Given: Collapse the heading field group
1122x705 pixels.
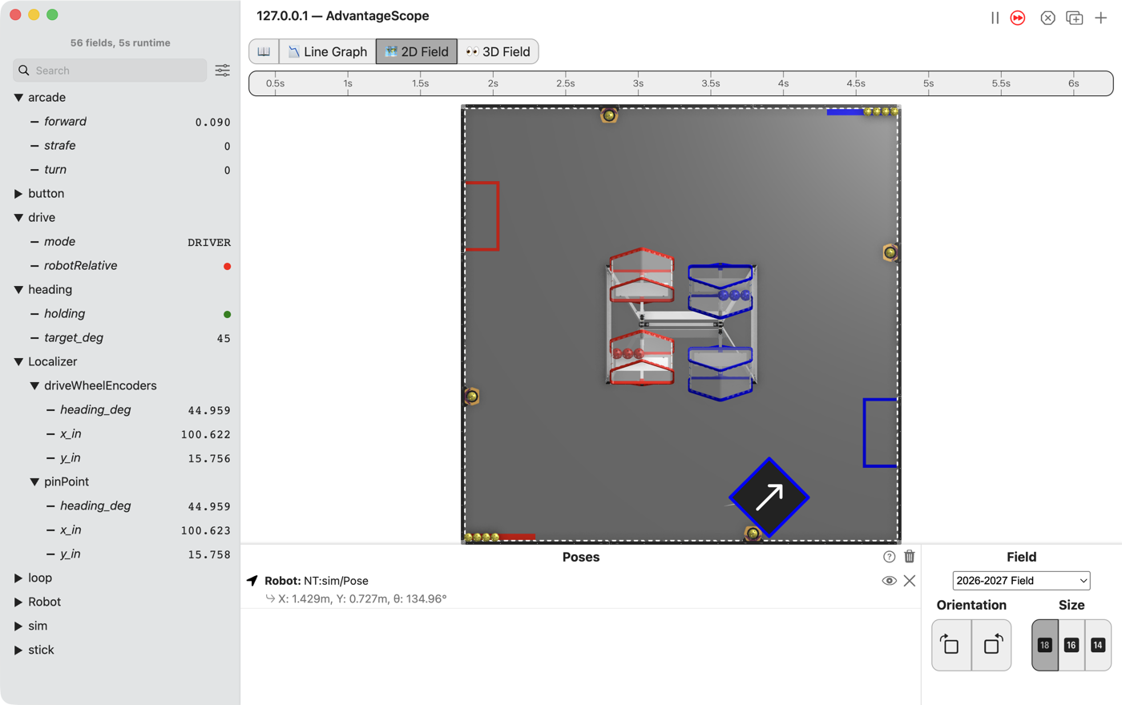Looking at the screenshot, I should click(x=18, y=290).
